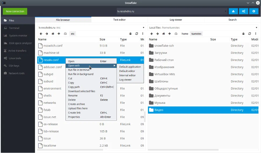261x153 pixels.
Task: Open Linux tools from the sidebar
Action: click(x=18, y=58)
